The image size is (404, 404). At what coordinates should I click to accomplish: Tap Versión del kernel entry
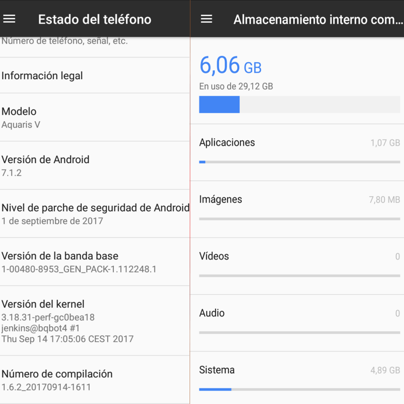95,321
